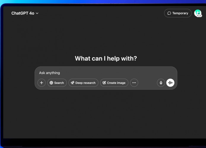
Task: Select the Create image tool
Action: 114,83
